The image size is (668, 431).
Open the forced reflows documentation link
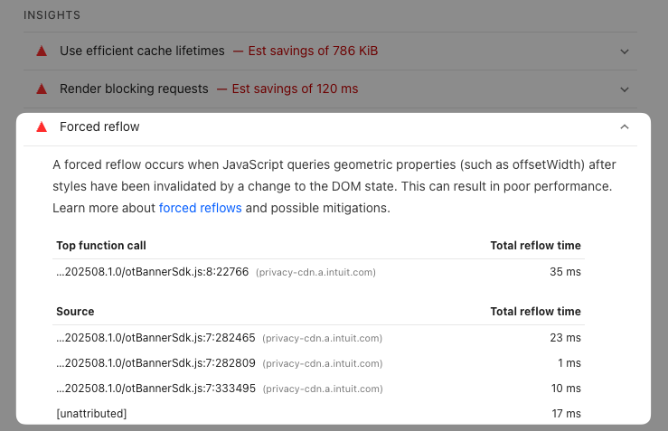[x=201, y=208]
